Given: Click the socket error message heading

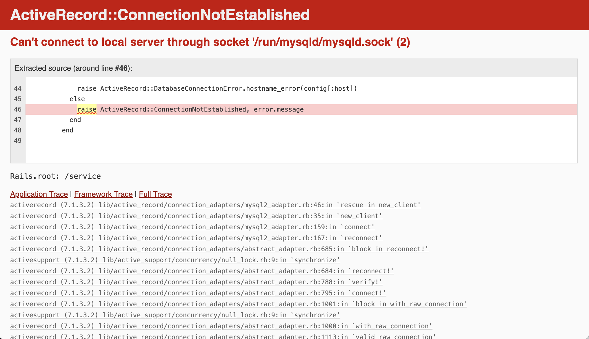Looking at the screenshot, I should tap(210, 42).
